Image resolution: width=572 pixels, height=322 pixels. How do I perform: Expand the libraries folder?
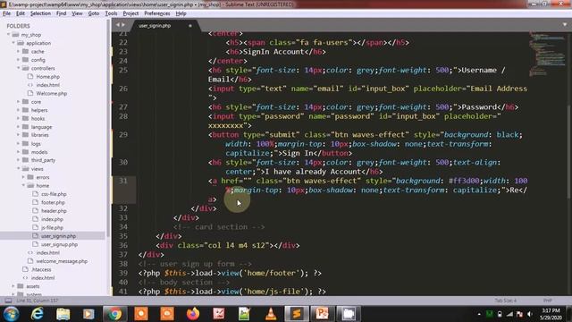(18, 135)
